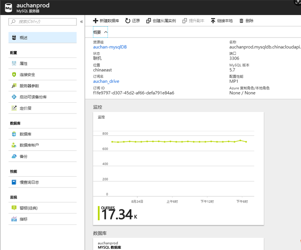Click the 连接安全 shield icon
The width and height of the screenshot is (301, 250).
click(x=14, y=74)
